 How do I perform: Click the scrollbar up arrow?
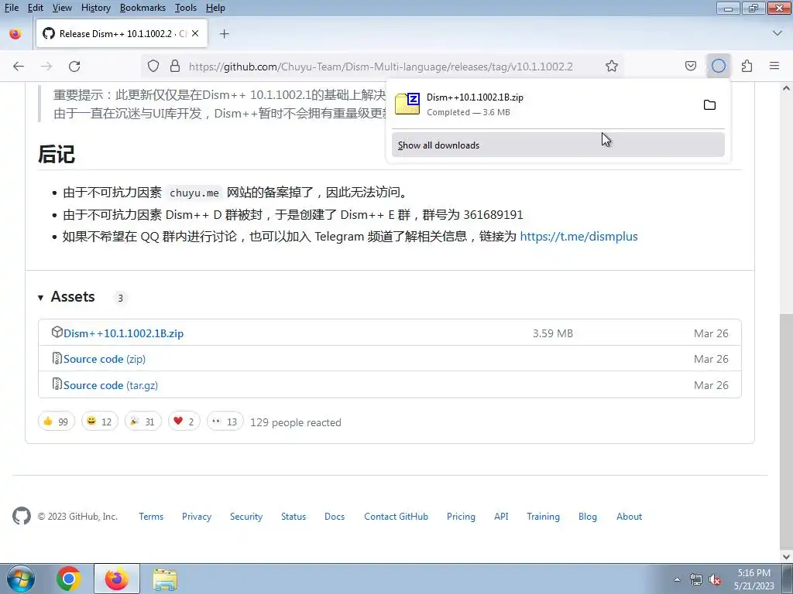[786, 88]
